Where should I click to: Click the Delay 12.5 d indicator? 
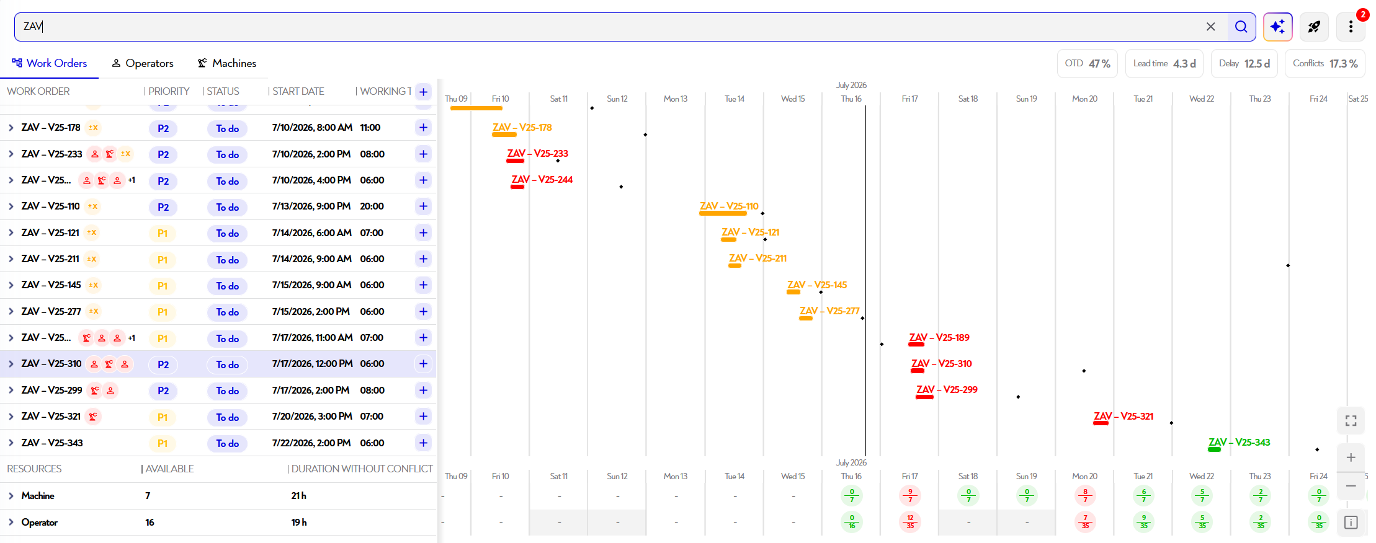[x=1244, y=64]
